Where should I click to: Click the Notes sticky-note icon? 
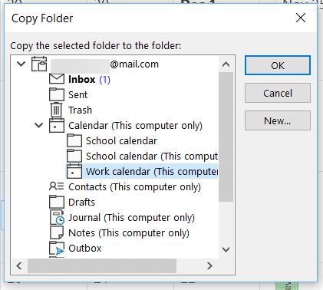[x=57, y=232]
